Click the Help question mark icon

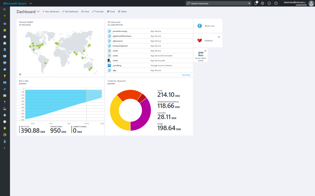pos(276,3)
